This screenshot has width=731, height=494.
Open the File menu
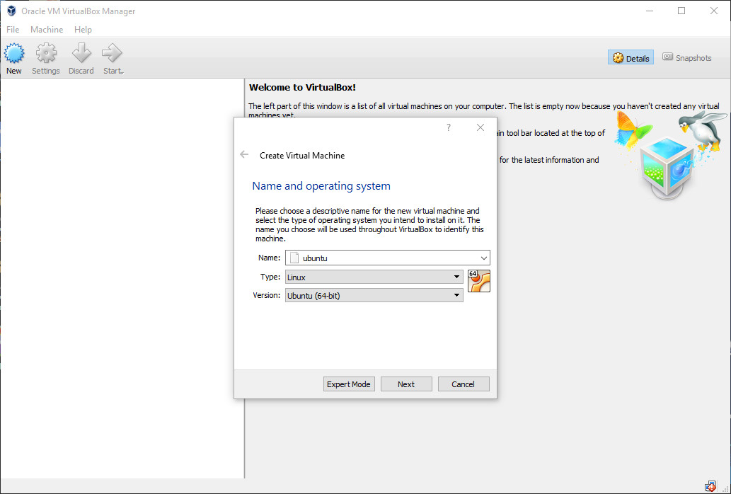click(x=13, y=29)
